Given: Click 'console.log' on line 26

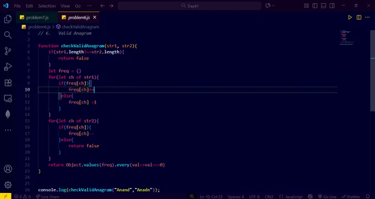Looking at the screenshot, I should pyautogui.click(x=52, y=190).
